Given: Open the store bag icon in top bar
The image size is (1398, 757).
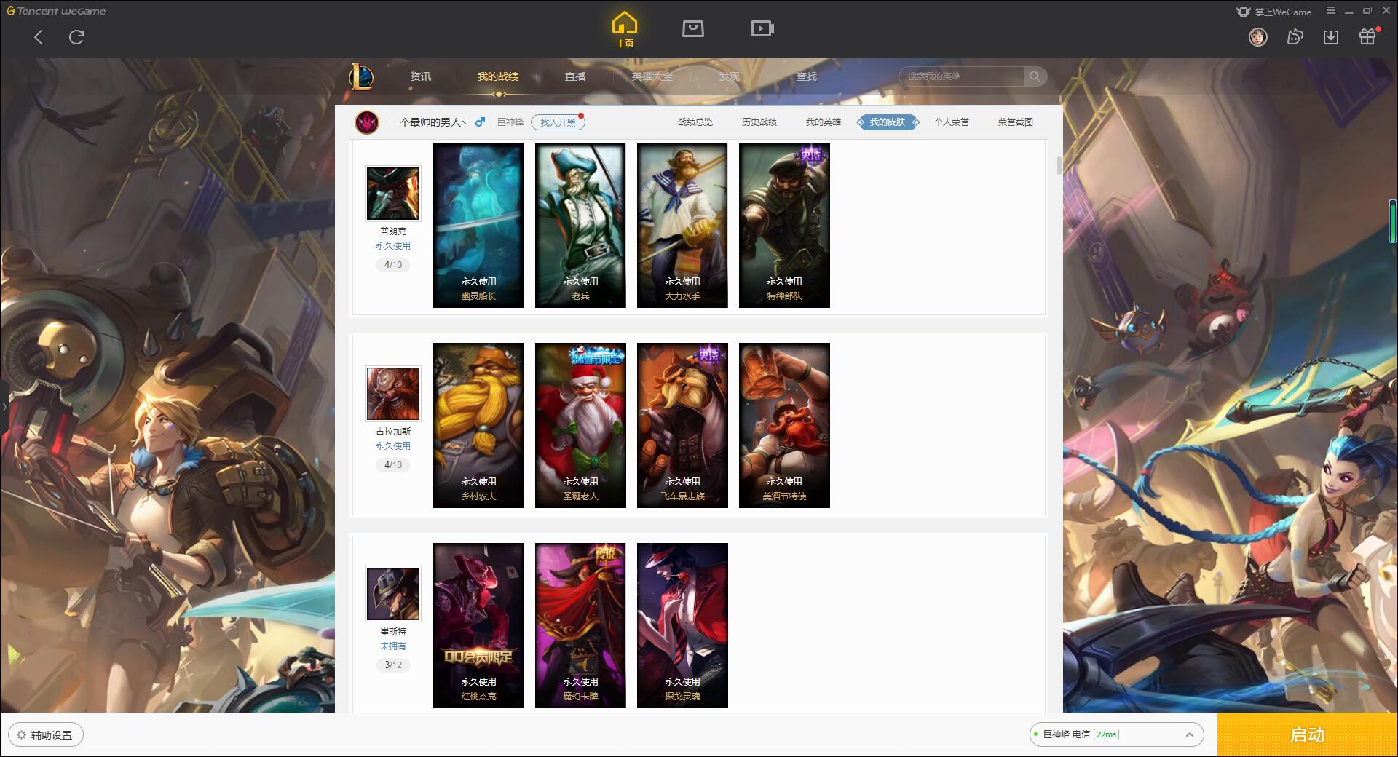Looking at the screenshot, I should tap(692, 28).
